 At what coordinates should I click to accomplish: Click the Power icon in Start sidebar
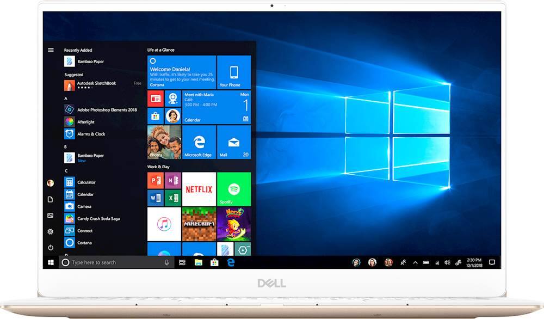click(51, 247)
